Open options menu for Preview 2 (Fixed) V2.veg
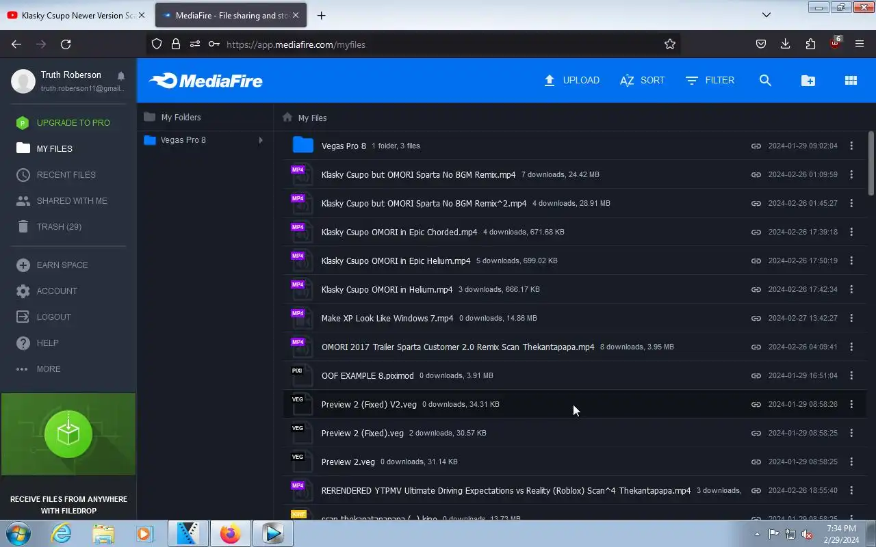The height and width of the screenshot is (547, 876). [851, 404]
